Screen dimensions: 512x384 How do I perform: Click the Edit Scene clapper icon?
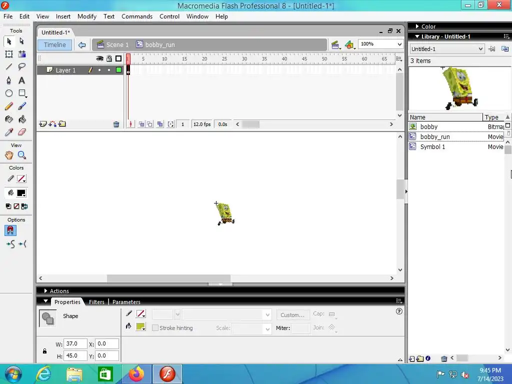tap(335, 45)
